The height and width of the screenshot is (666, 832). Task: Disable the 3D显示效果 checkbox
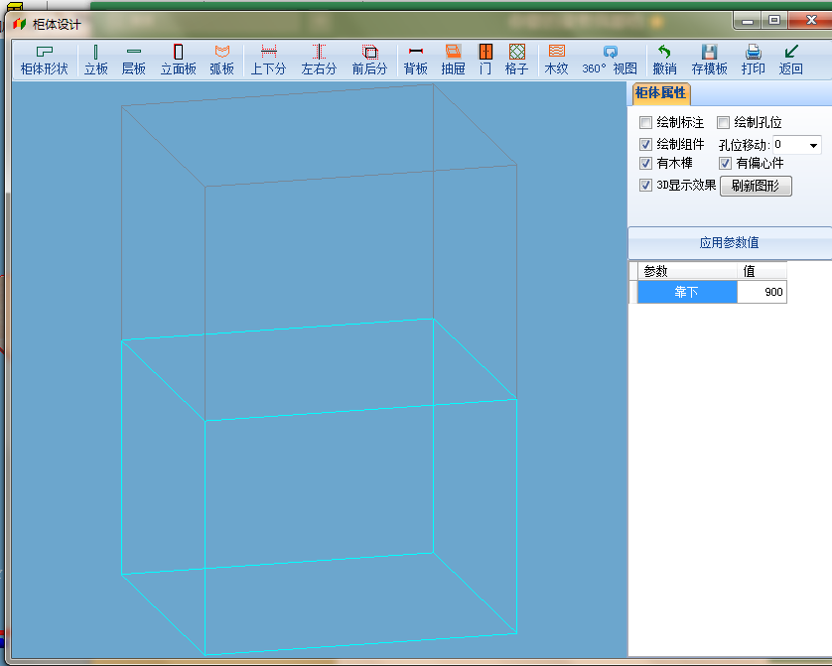(x=645, y=185)
